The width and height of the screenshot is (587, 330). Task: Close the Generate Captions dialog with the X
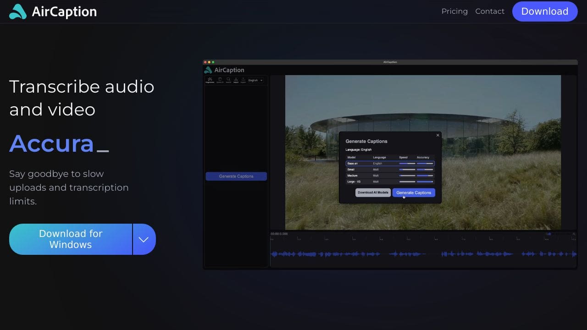coord(437,135)
